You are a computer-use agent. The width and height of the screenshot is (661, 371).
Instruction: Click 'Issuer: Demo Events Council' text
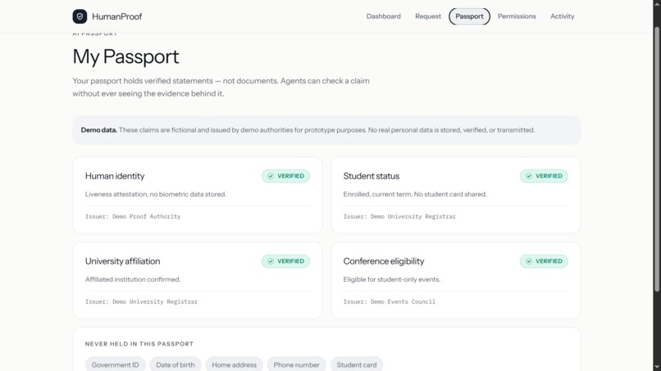pos(389,301)
